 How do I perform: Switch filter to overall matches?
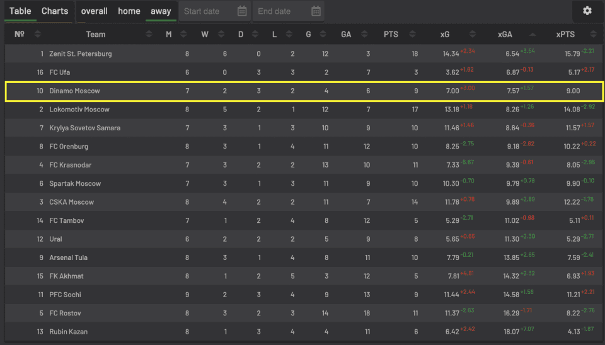(x=94, y=11)
